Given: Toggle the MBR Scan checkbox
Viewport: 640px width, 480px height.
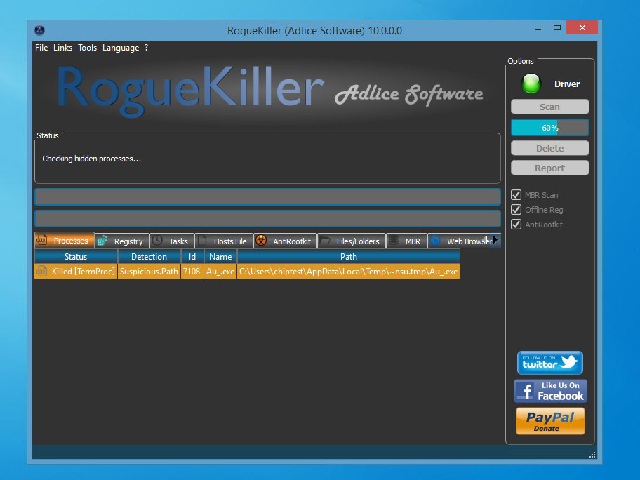Looking at the screenshot, I should point(516,195).
